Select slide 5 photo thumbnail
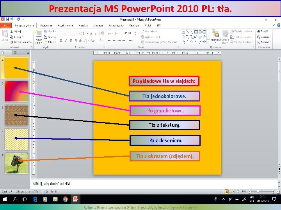Screen dimensions: 281x210 [16, 163]
